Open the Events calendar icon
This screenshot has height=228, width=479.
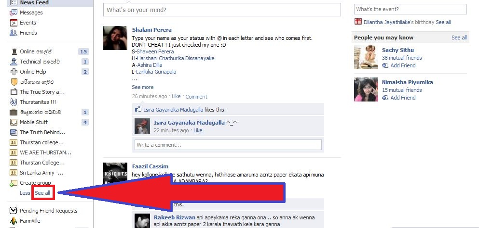pos(14,23)
